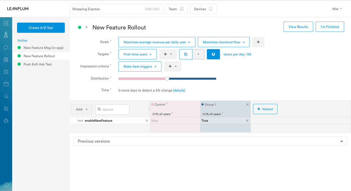Open the Add variable dropdown
This screenshot has width=351, height=191.
click(82, 109)
